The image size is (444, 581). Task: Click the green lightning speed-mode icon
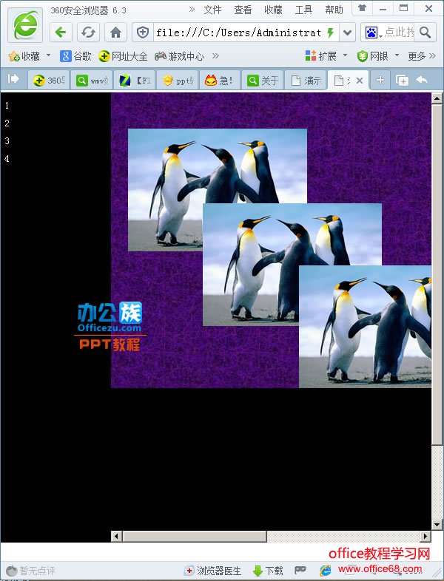(x=331, y=33)
